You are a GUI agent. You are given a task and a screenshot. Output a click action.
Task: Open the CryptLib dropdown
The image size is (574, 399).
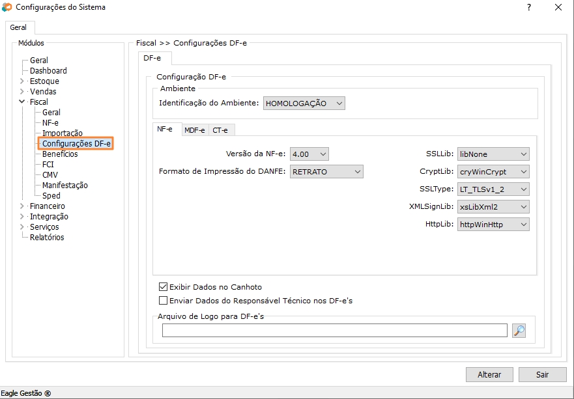pyautogui.click(x=493, y=172)
